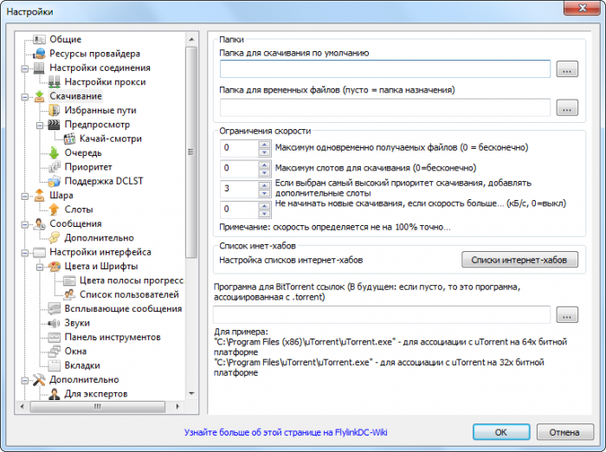Click the Слоты orange arrow icon
Image resolution: width=606 pixels, height=452 pixels.
pyautogui.click(x=54, y=210)
